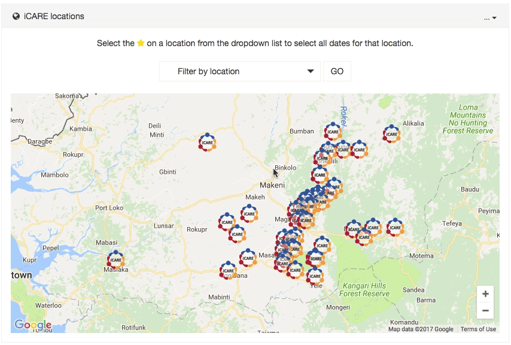The image size is (511, 345).
Task: Select iCARE marker south of Binkolo east
Action: click(x=320, y=174)
